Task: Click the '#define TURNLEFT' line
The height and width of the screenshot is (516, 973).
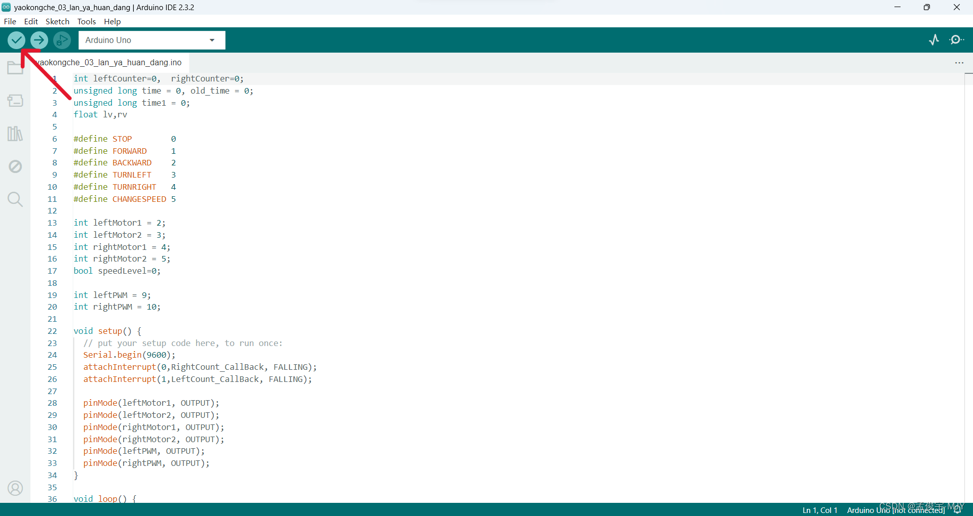Action: coord(125,175)
